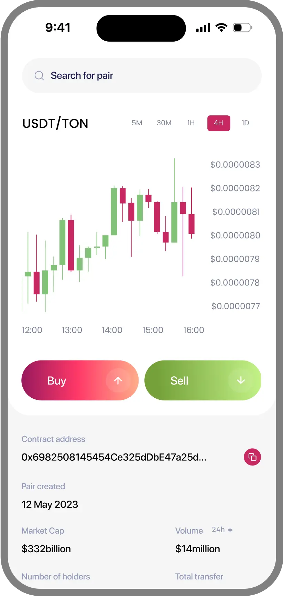This screenshot has height=596, width=283.
Task: Tap the 14:00 time axis label
Action: (112, 330)
